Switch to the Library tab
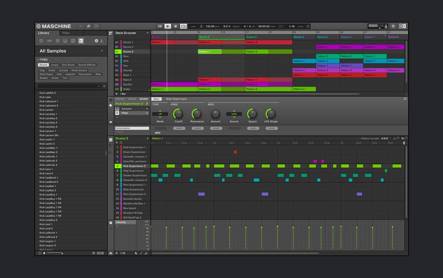The height and width of the screenshot is (278, 443). [43, 33]
